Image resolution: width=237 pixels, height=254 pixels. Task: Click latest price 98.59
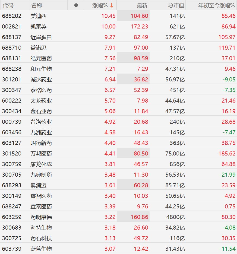click(x=141, y=58)
